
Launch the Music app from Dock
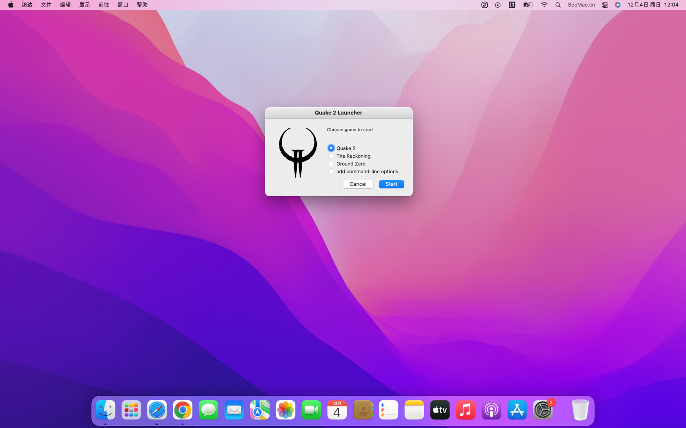click(x=465, y=410)
